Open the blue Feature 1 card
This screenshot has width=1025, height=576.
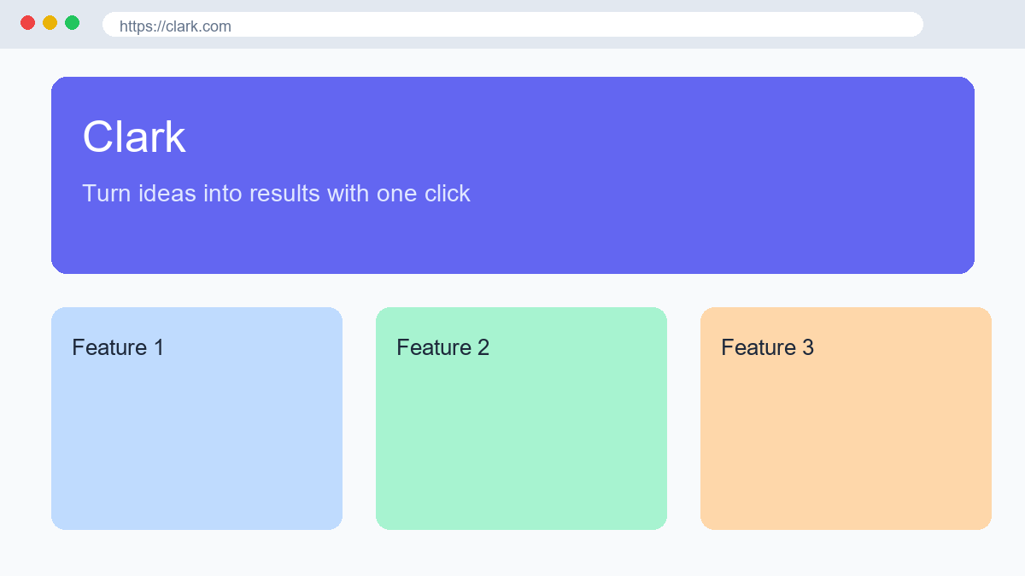pyautogui.click(x=196, y=418)
